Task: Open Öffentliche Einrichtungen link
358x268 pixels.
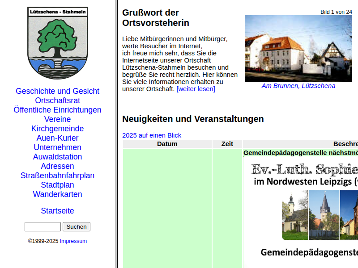Action: tap(57, 110)
